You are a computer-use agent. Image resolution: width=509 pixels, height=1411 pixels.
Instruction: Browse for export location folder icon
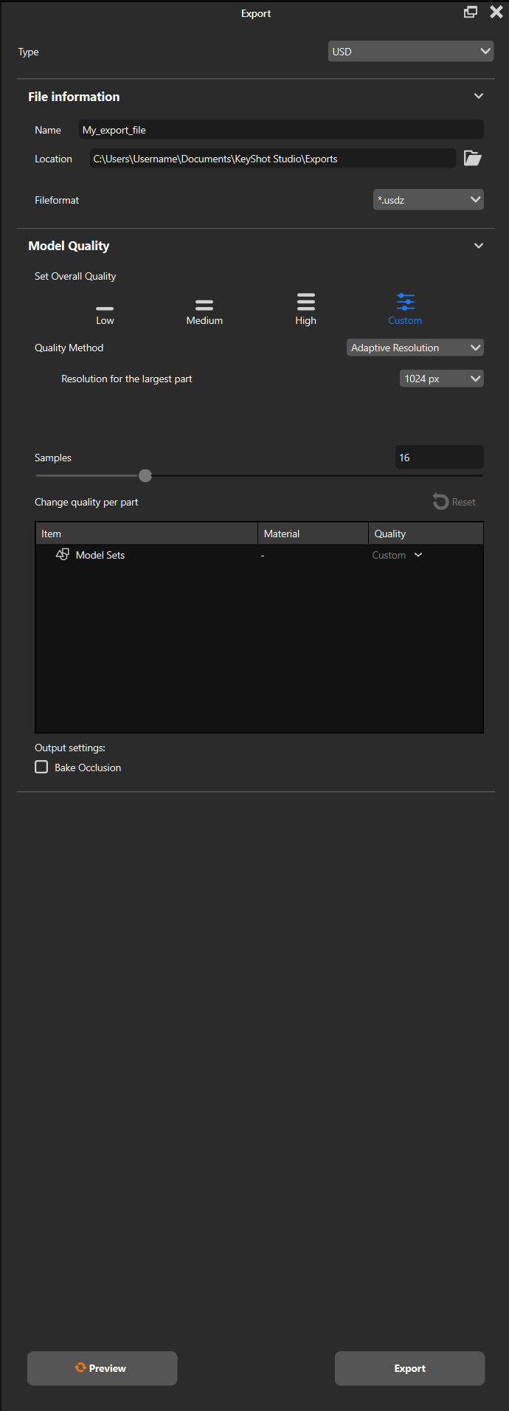click(x=472, y=159)
